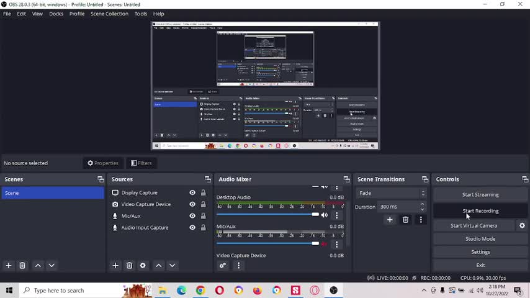Open the Profile menu
Viewport: 530px width, 298px height.
tap(77, 14)
